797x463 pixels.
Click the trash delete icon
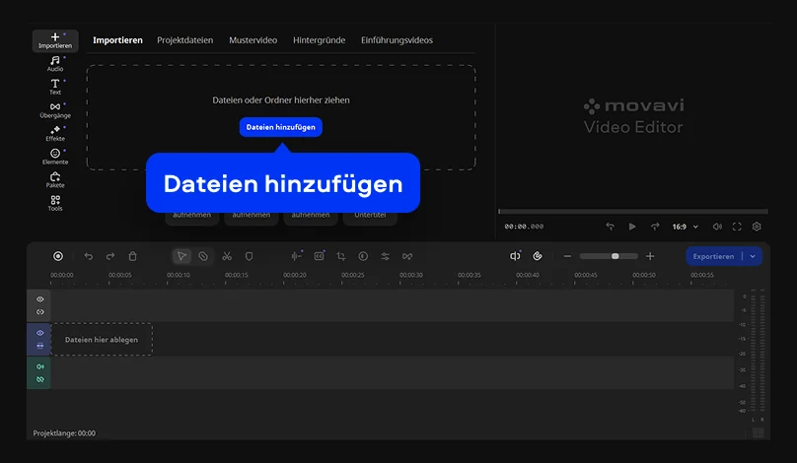tap(133, 256)
